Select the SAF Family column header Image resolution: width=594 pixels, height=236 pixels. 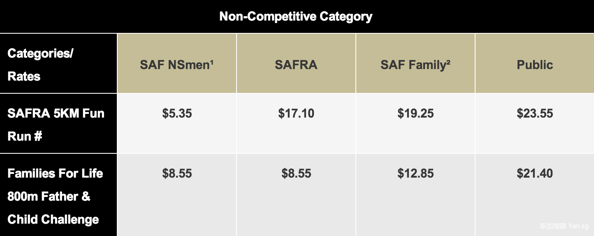point(413,65)
